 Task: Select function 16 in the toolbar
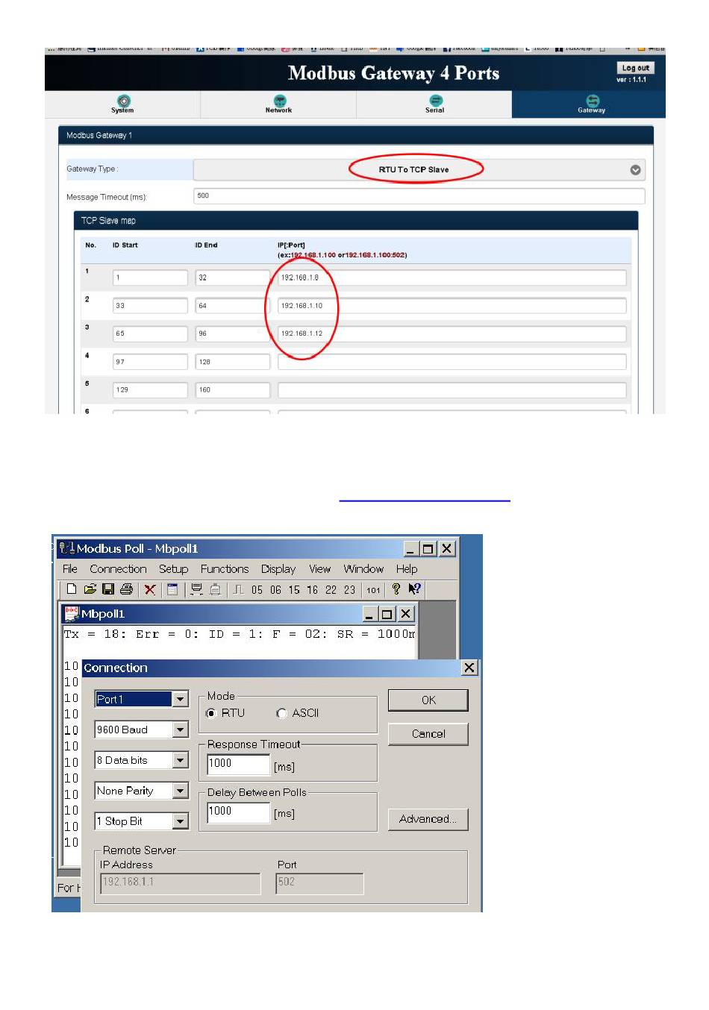[x=312, y=589]
